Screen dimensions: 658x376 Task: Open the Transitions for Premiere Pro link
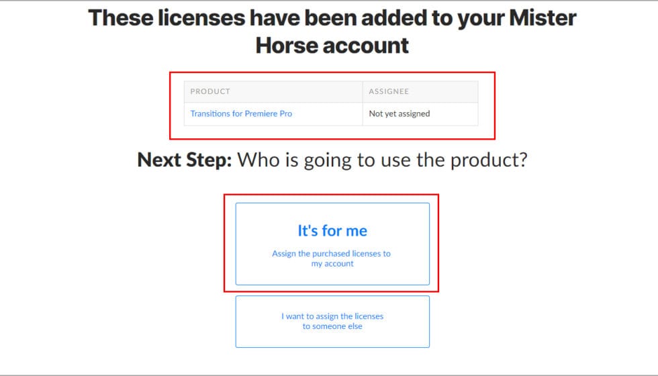[x=241, y=113]
